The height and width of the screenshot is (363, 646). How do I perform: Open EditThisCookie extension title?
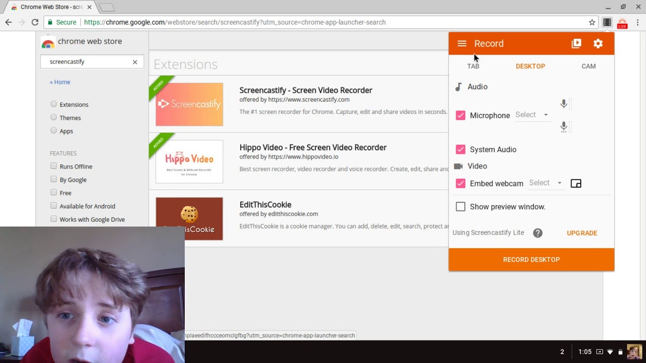tap(265, 205)
